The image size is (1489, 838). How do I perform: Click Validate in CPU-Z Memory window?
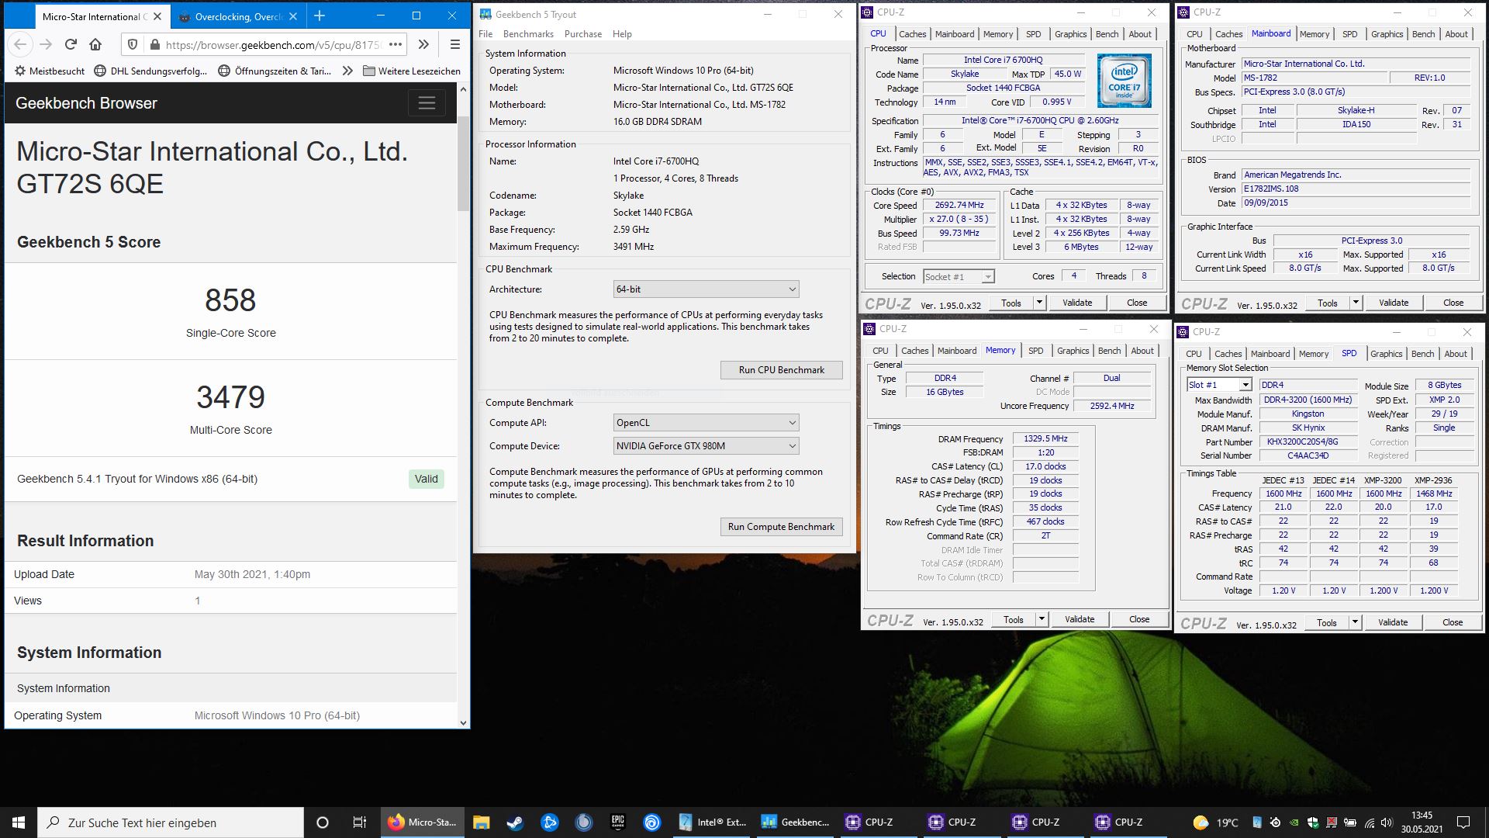click(x=1080, y=619)
